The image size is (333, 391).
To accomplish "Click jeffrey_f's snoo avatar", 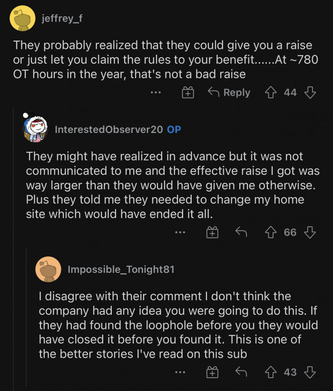I will click(22, 19).
